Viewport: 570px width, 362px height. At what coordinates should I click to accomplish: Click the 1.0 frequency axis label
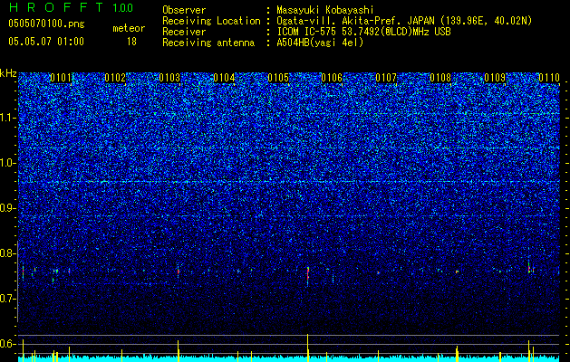click(x=8, y=163)
